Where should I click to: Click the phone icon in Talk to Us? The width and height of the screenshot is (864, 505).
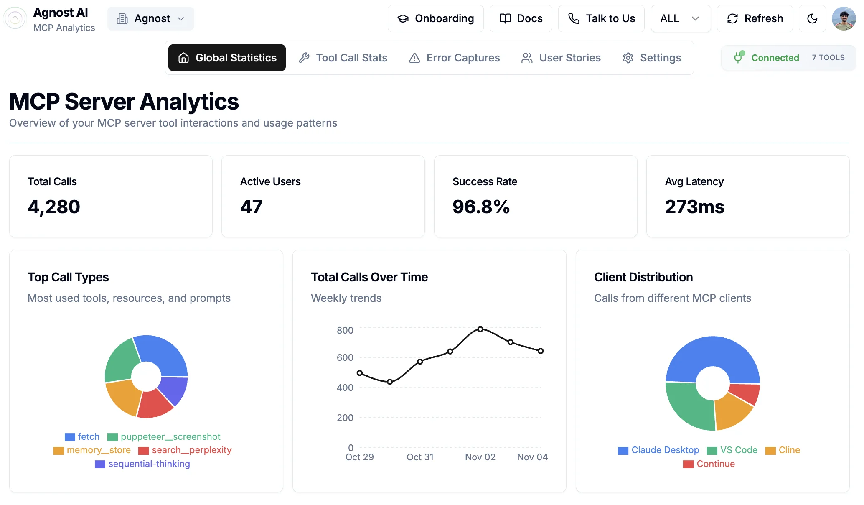(574, 19)
